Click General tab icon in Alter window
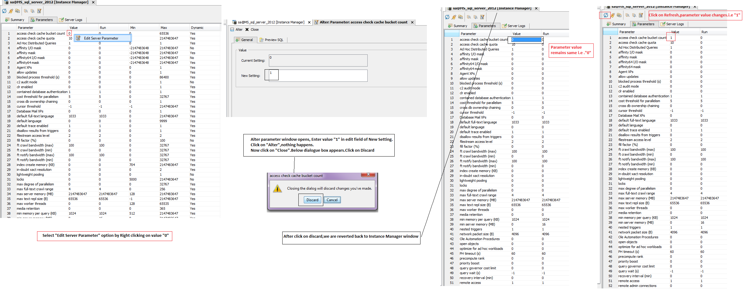 (x=238, y=40)
